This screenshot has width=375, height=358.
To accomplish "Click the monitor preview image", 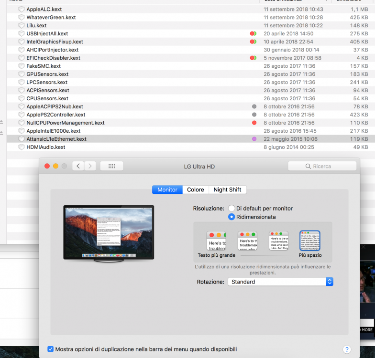I will (109, 234).
